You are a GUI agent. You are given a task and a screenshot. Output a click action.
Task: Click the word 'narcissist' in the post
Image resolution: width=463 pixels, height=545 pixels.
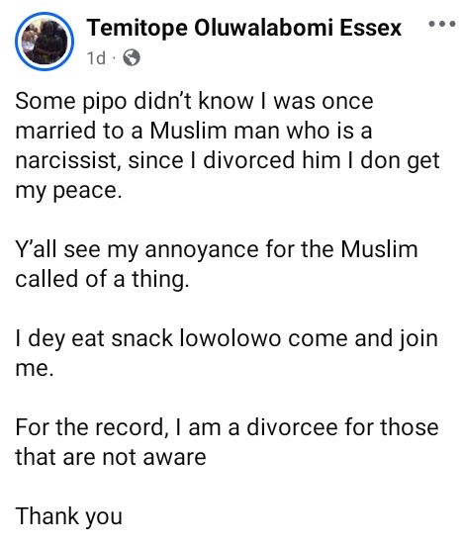(66, 160)
